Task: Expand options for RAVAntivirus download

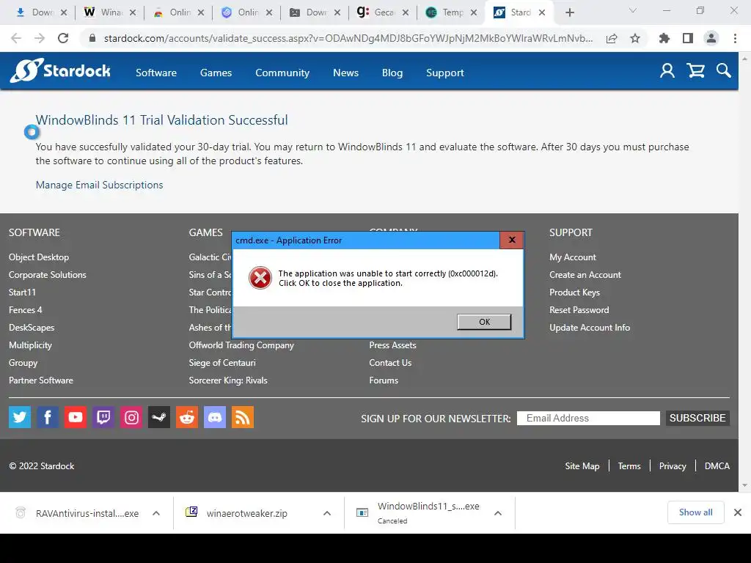Action: [x=155, y=513]
